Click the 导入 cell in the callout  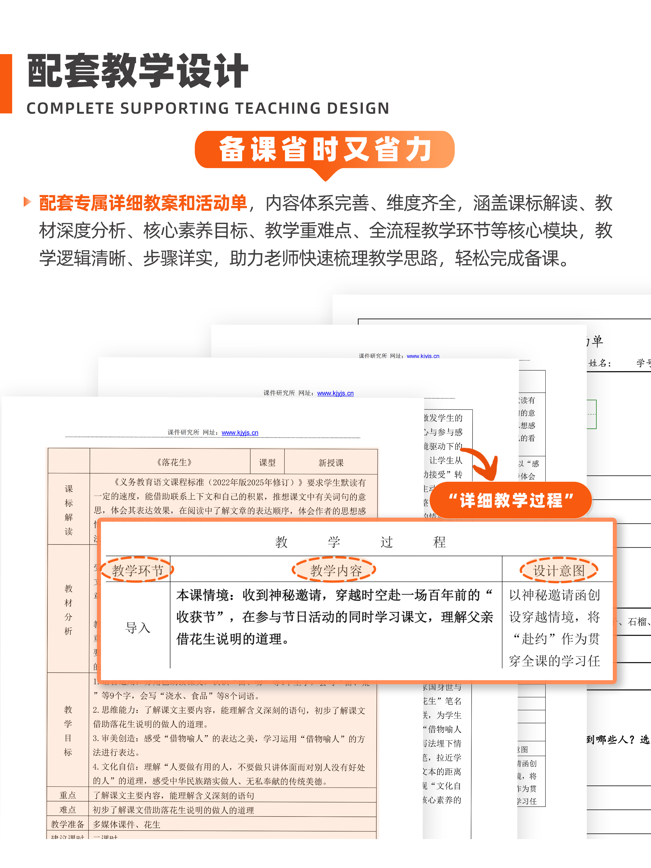pos(138,628)
